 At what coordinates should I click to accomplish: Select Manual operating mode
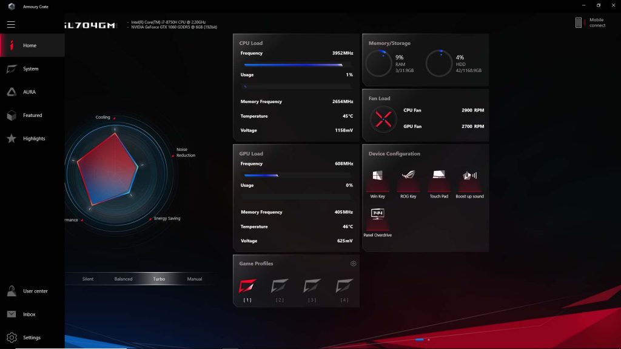tap(195, 279)
